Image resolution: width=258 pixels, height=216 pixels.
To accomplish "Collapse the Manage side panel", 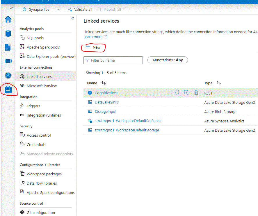I will tap(72, 18).
